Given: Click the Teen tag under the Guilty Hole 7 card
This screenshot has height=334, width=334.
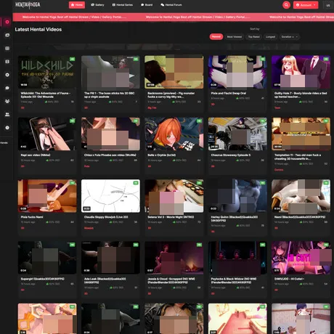Looking at the screenshot, I should click(277, 108).
